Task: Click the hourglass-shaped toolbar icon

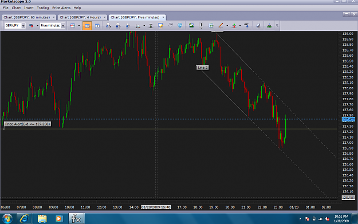Action: pos(151,26)
